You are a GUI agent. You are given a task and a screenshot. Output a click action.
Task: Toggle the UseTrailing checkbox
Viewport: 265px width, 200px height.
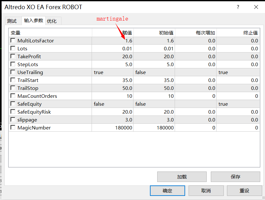(13, 72)
